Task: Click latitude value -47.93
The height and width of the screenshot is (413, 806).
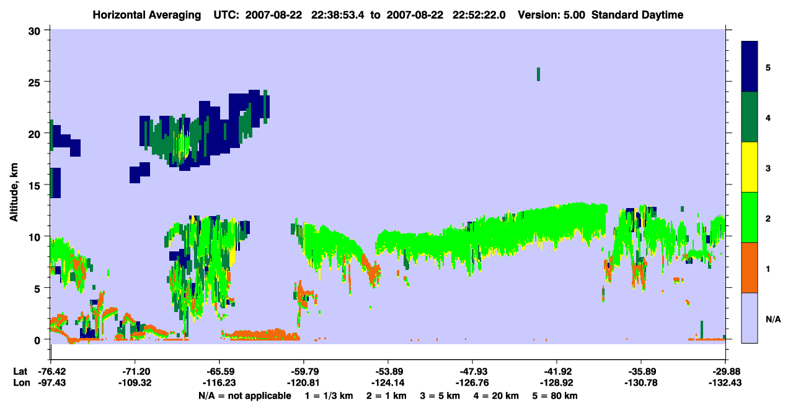Action: click(x=472, y=372)
